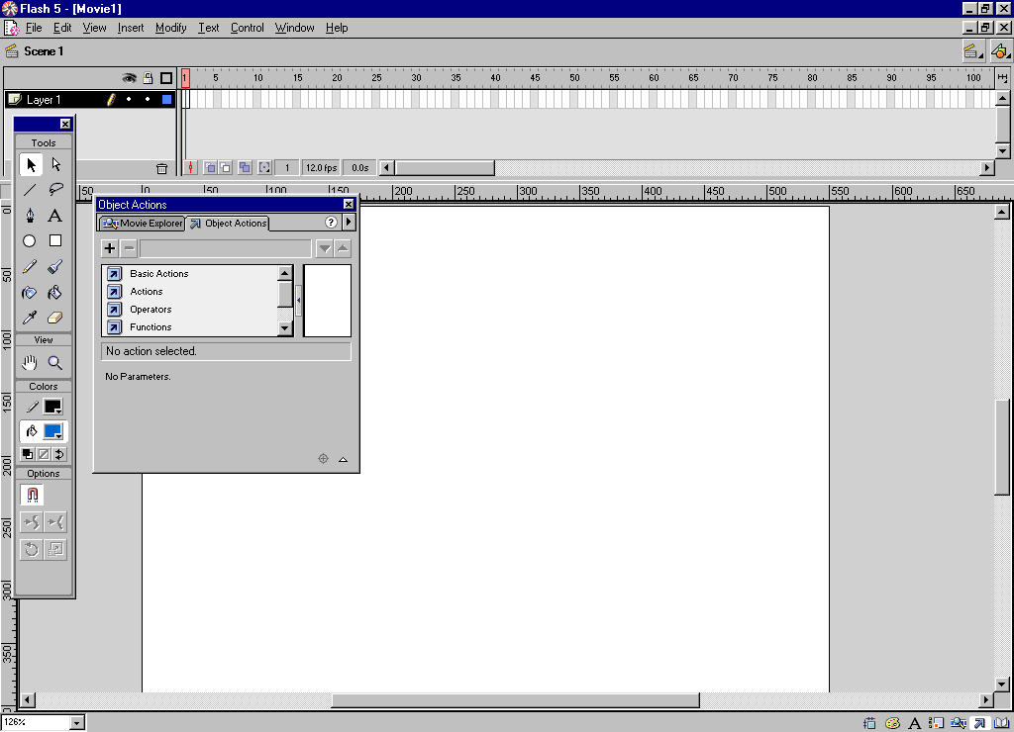Open the File menu
The width and height of the screenshot is (1014, 732).
point(34,28)
